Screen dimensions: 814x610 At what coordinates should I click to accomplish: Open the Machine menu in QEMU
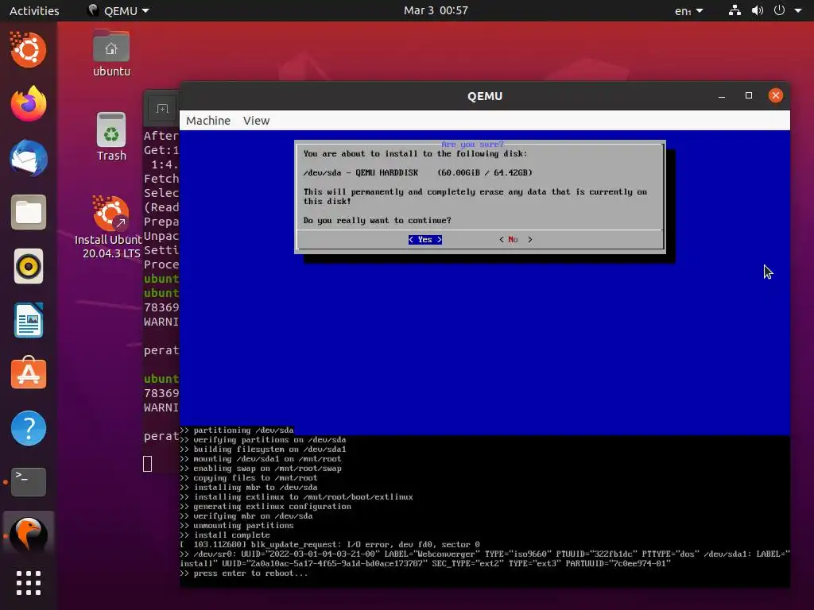pos(208,121)
